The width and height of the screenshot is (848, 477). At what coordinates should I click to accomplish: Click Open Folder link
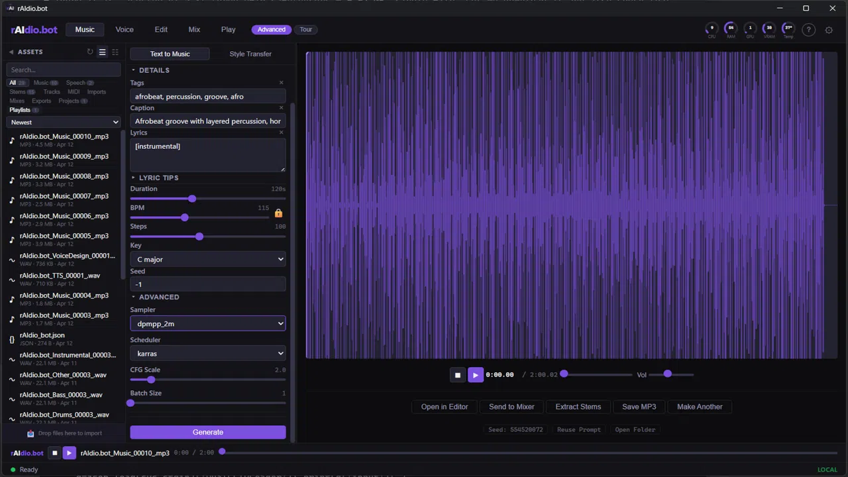coord(635,429)
